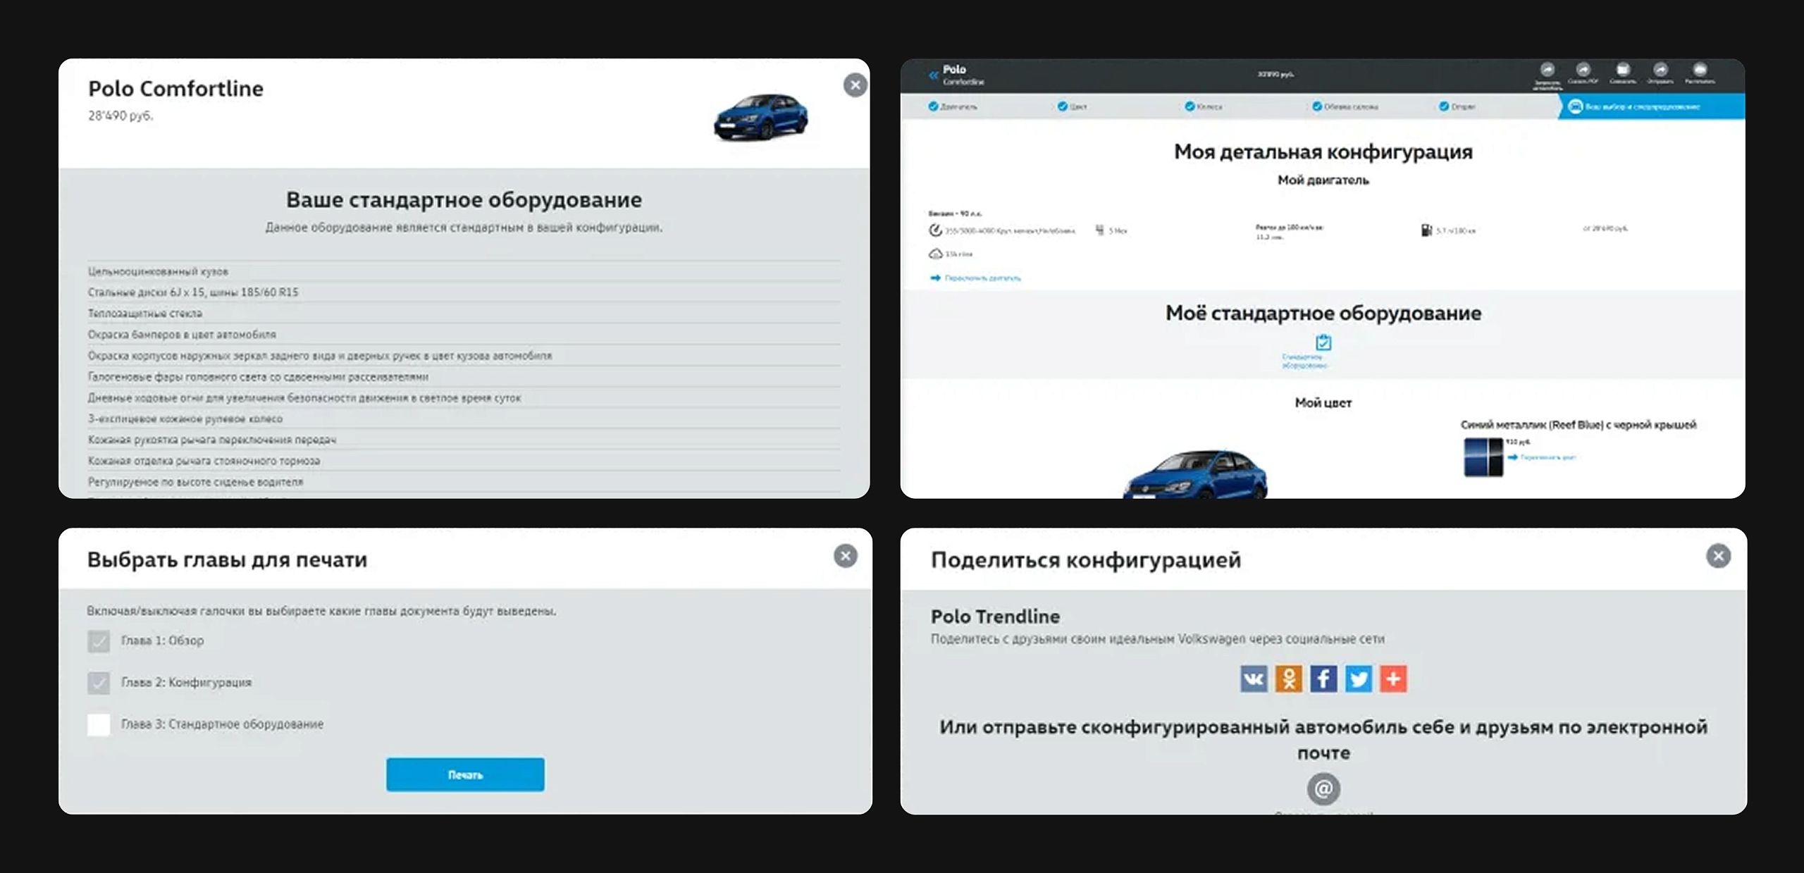Click the @ email send icon
The width and height of the screenshot is (1804, 873).
pyautogui.click(x=1323, y=788)
